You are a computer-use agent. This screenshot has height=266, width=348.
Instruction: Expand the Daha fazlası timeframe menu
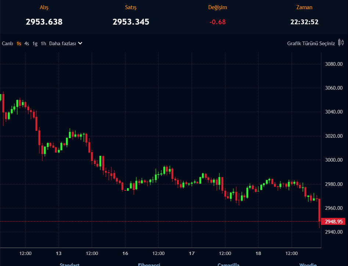coord(62,43)
